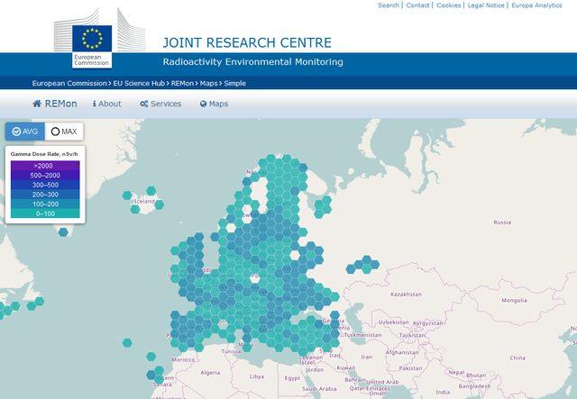Viewport: 577px width, 399px height.
Task: Open the About menu item
Action: [x=106, y=104]
